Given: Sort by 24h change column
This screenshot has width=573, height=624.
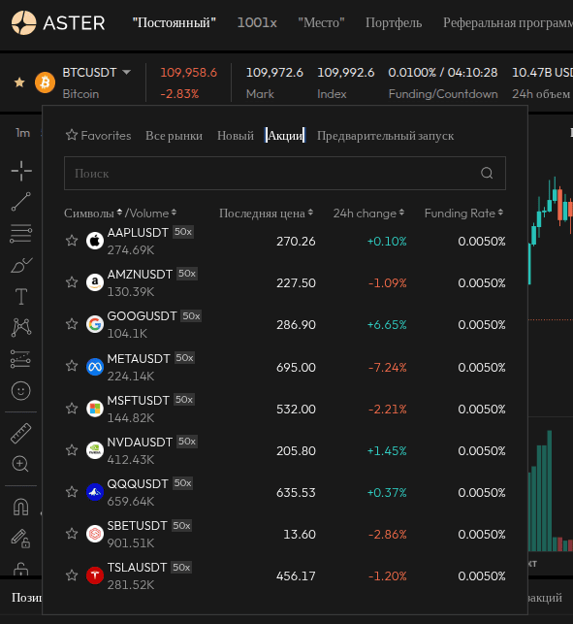Looking at the screenshot, I should click(x=368, y=213).
